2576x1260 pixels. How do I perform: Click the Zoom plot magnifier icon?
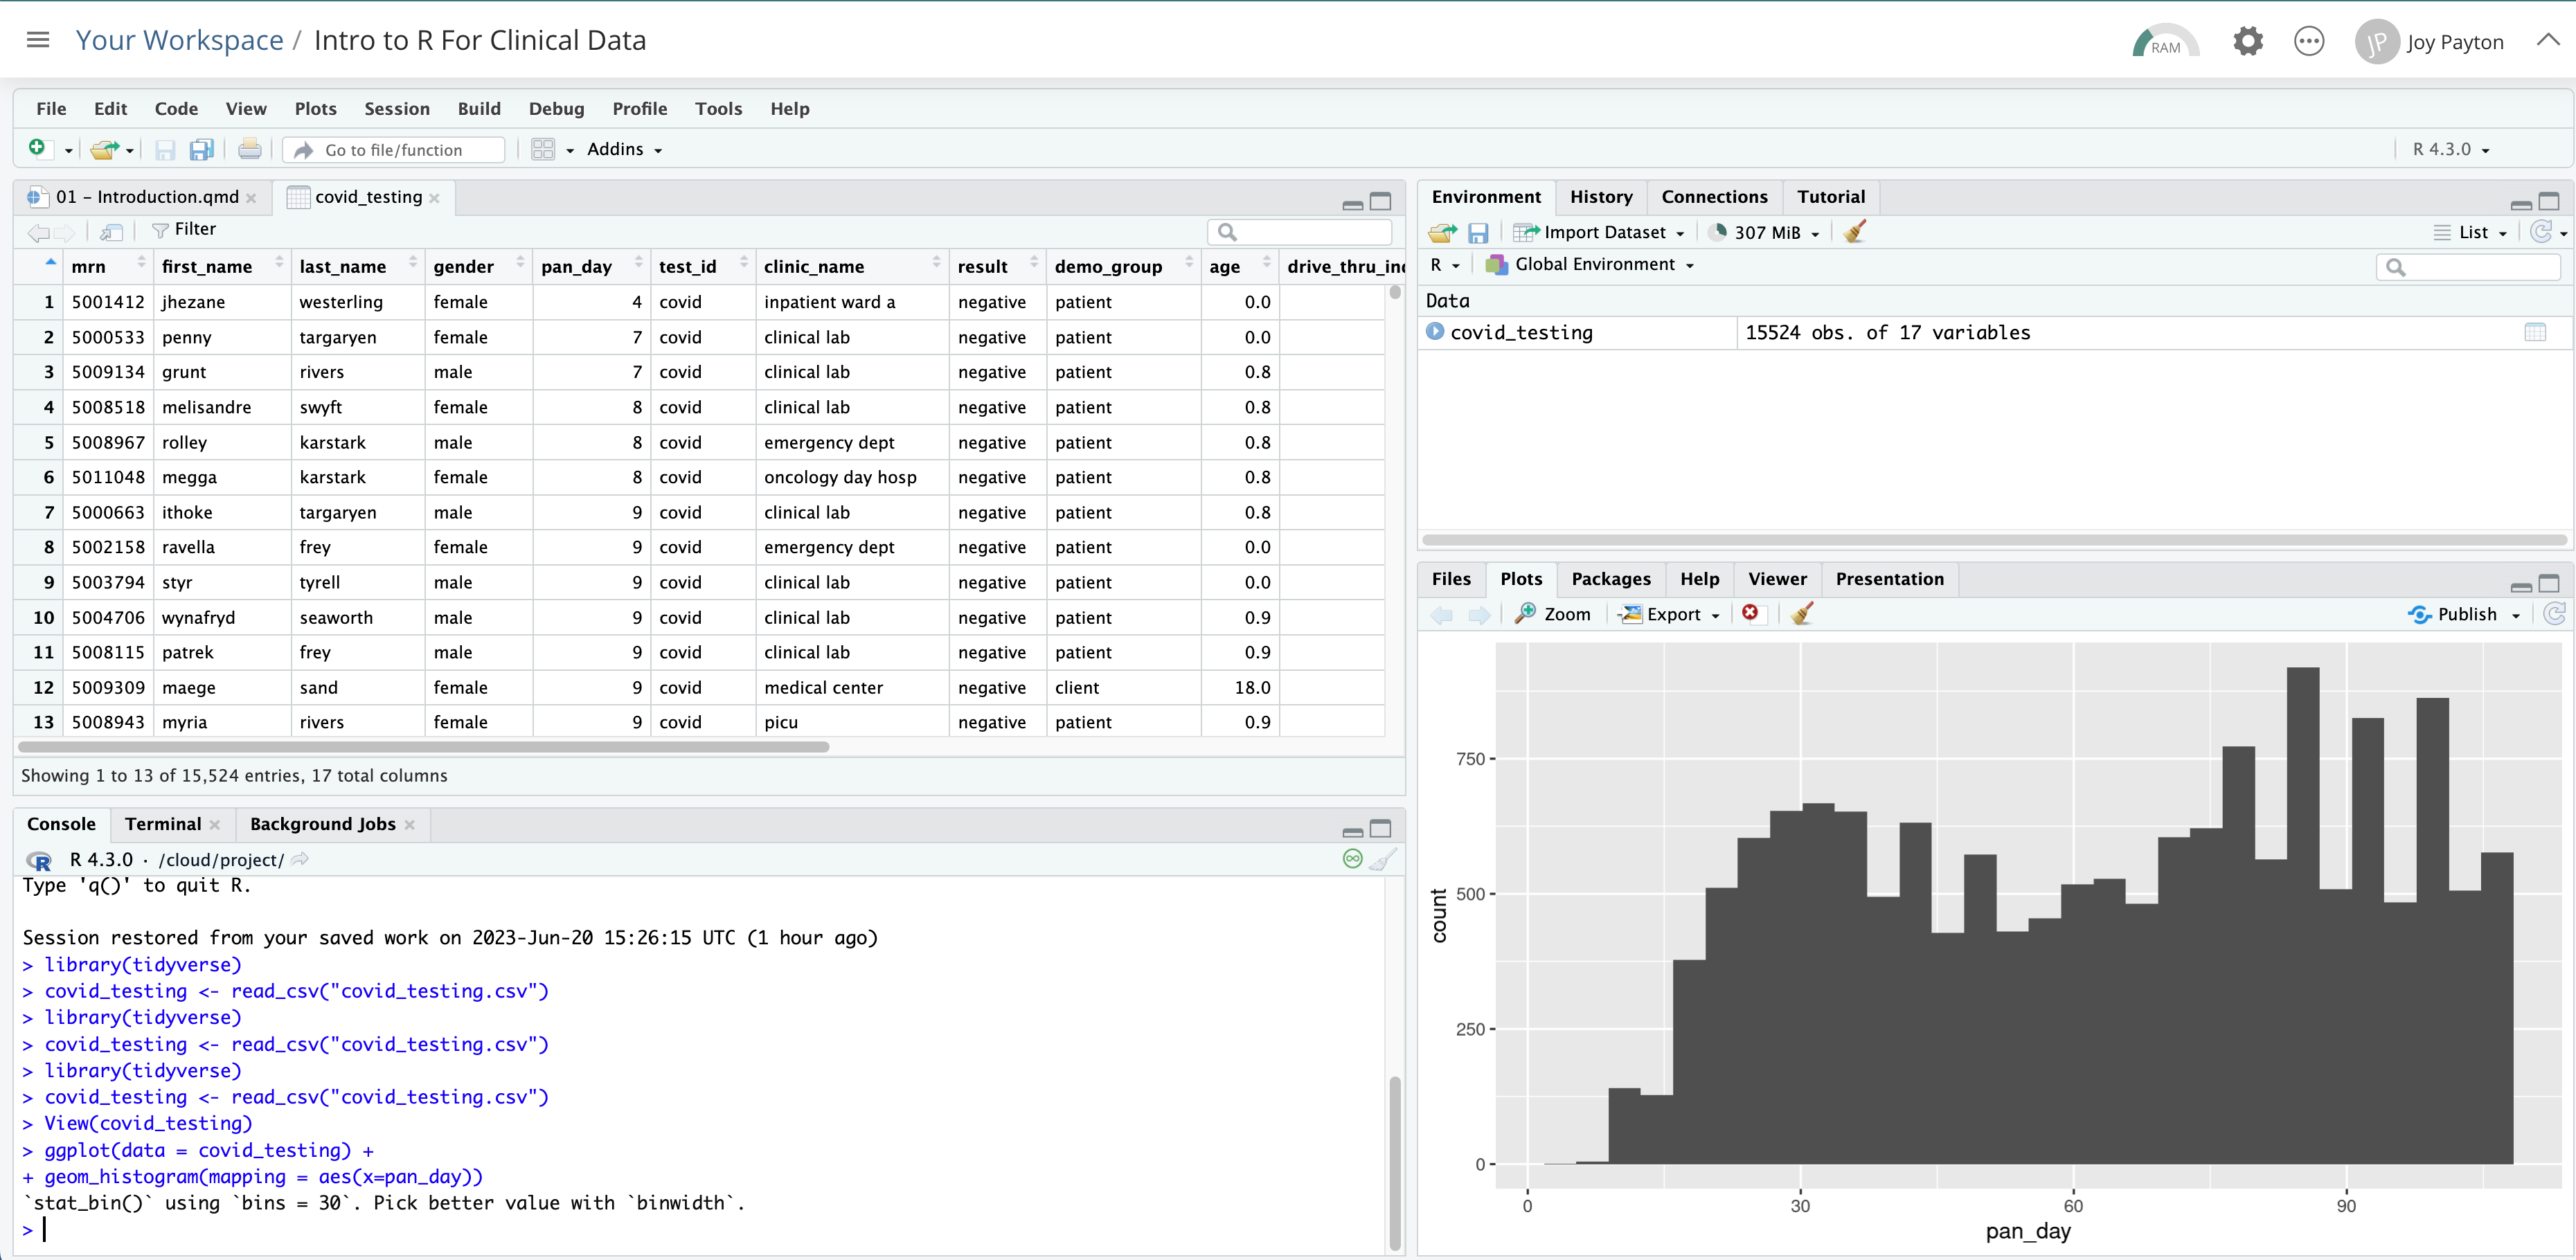(x=1525, y=614)
